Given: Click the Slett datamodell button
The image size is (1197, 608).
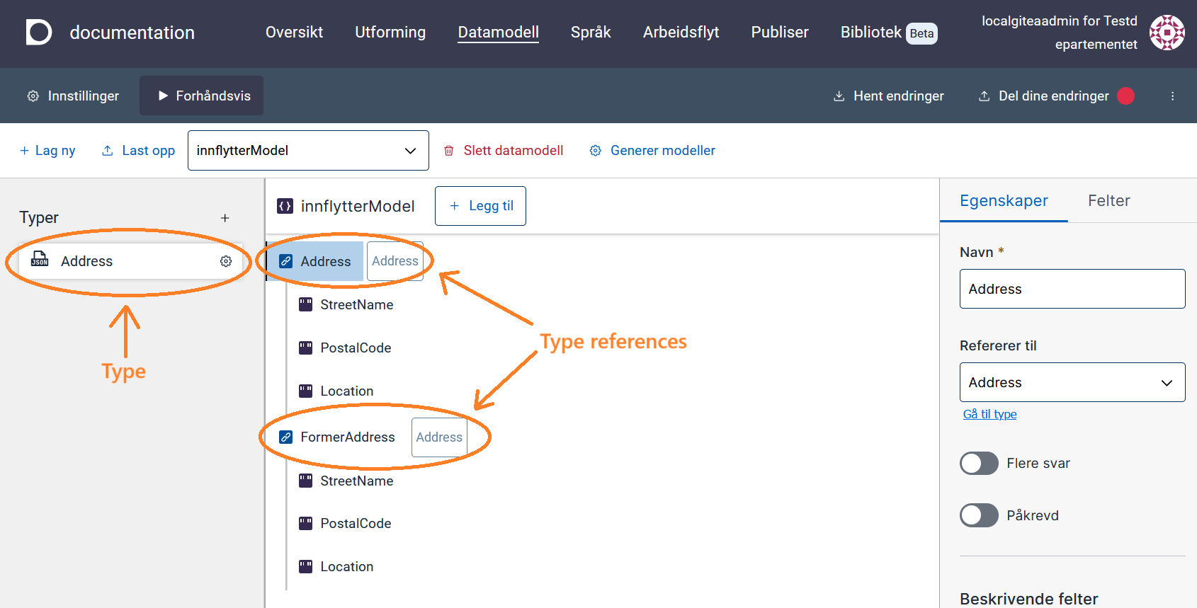Looking at the screenshot, I should coord(504,150).
